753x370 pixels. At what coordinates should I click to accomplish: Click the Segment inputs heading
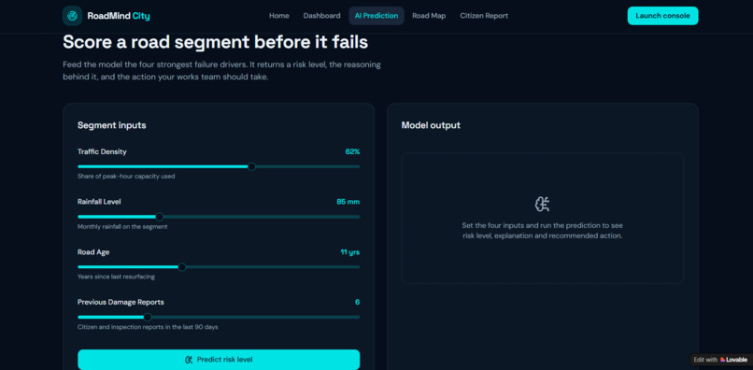[x=112, y=125]
